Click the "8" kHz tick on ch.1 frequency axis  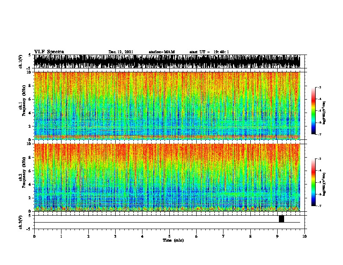[31, 86]
